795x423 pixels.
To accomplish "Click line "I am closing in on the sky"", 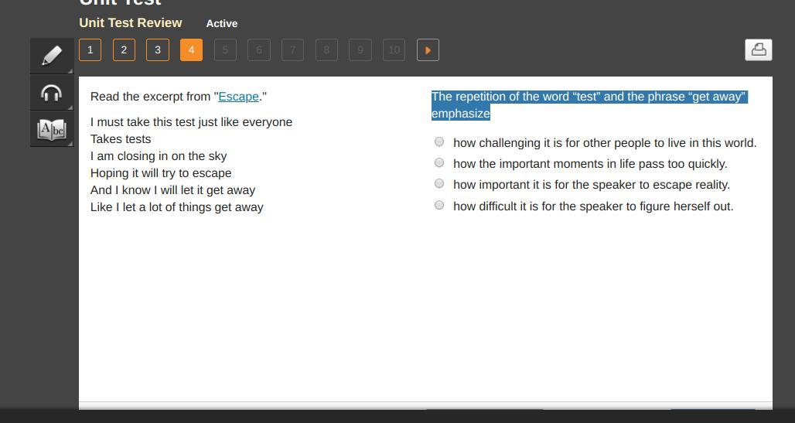I will 159,156.
